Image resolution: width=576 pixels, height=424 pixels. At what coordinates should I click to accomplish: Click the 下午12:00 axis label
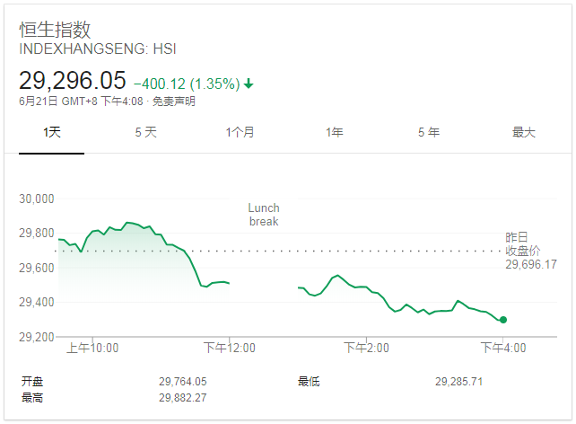pos(230,348)
